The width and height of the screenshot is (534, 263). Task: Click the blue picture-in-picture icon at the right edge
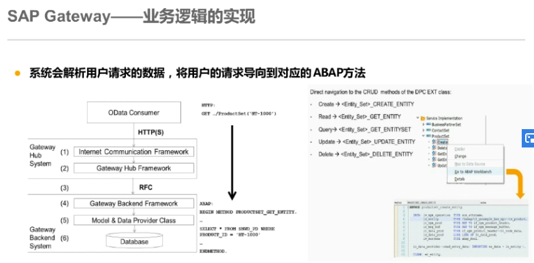click(x=529, y=138)
